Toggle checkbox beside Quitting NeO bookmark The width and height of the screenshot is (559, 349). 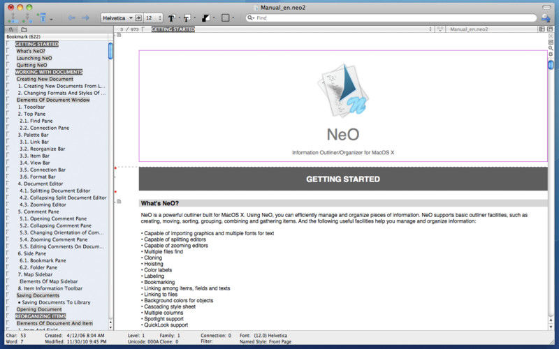click(x=8, y=64)
